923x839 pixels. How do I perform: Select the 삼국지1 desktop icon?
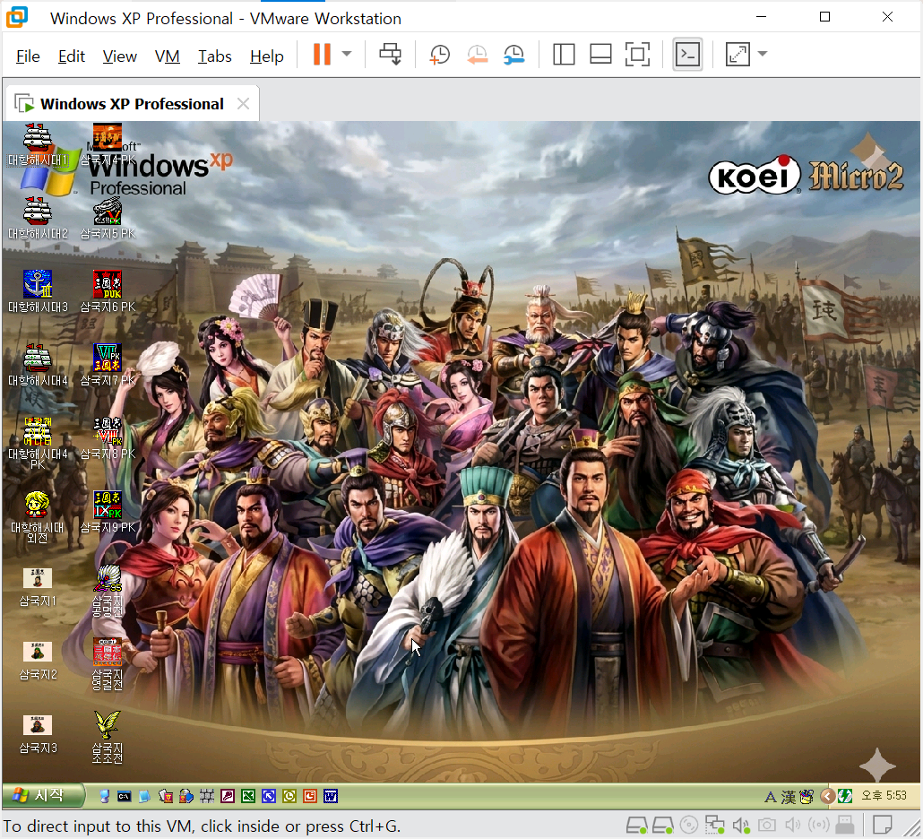[x=38, y=586]
